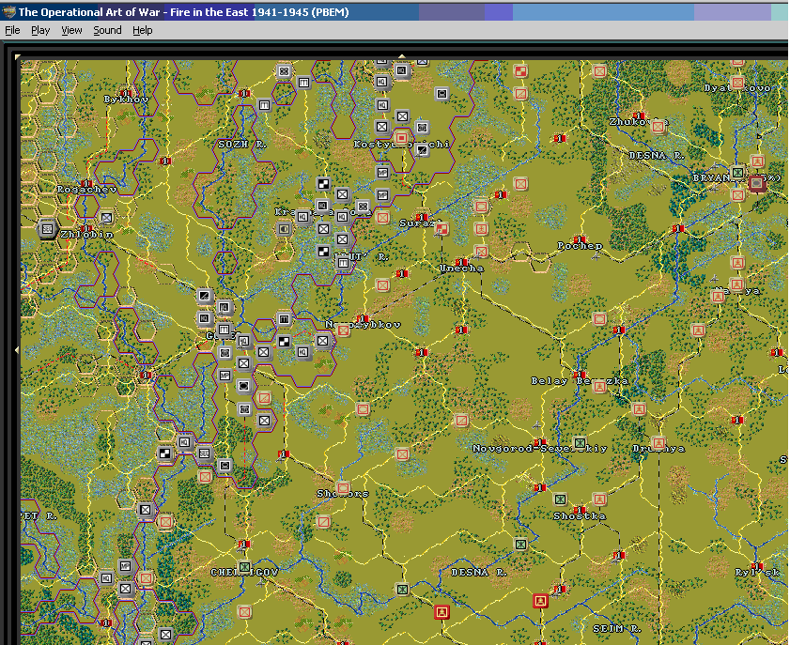Select the green crossed unit at Bryansk
The height and width of the screenshot is (645, 790).
[x=738, y=172]
